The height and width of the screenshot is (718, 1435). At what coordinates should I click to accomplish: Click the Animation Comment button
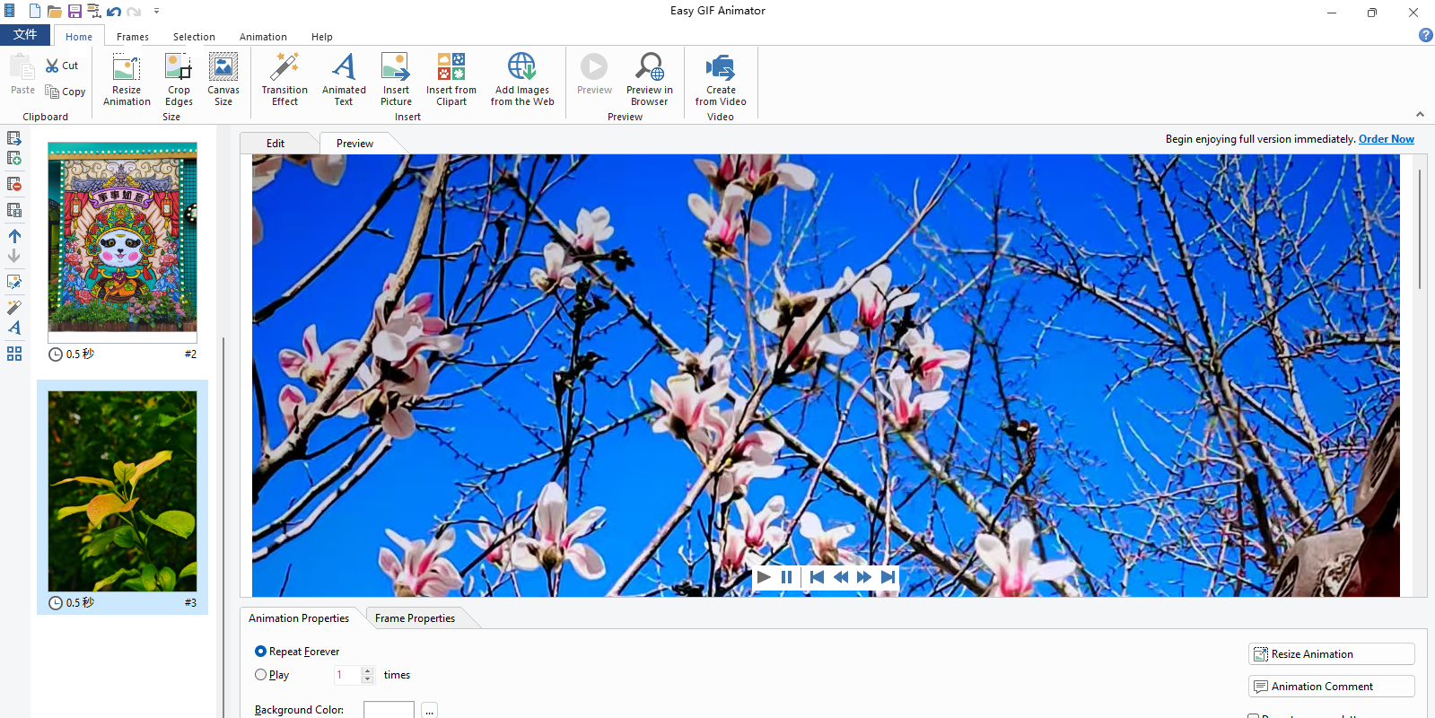(x=1331, y=687)
